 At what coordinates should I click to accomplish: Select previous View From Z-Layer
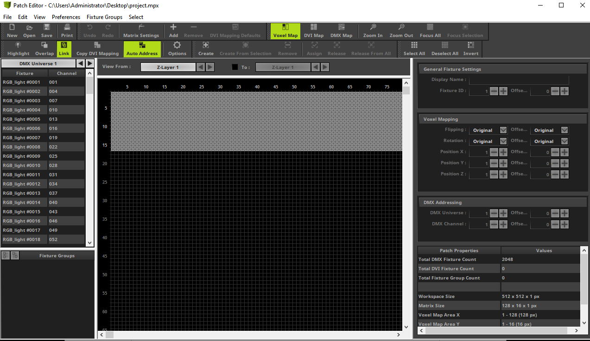[201, 67]
